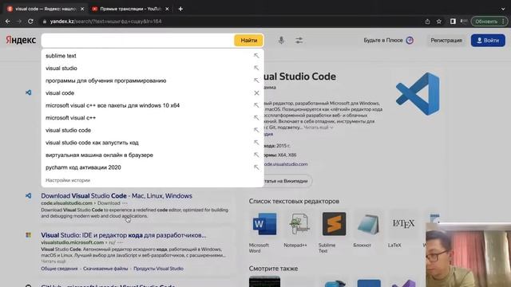Insert 'программы для обучения' via arrow icon
This screenshot has width=511, height=287.
tap(256, 81)
